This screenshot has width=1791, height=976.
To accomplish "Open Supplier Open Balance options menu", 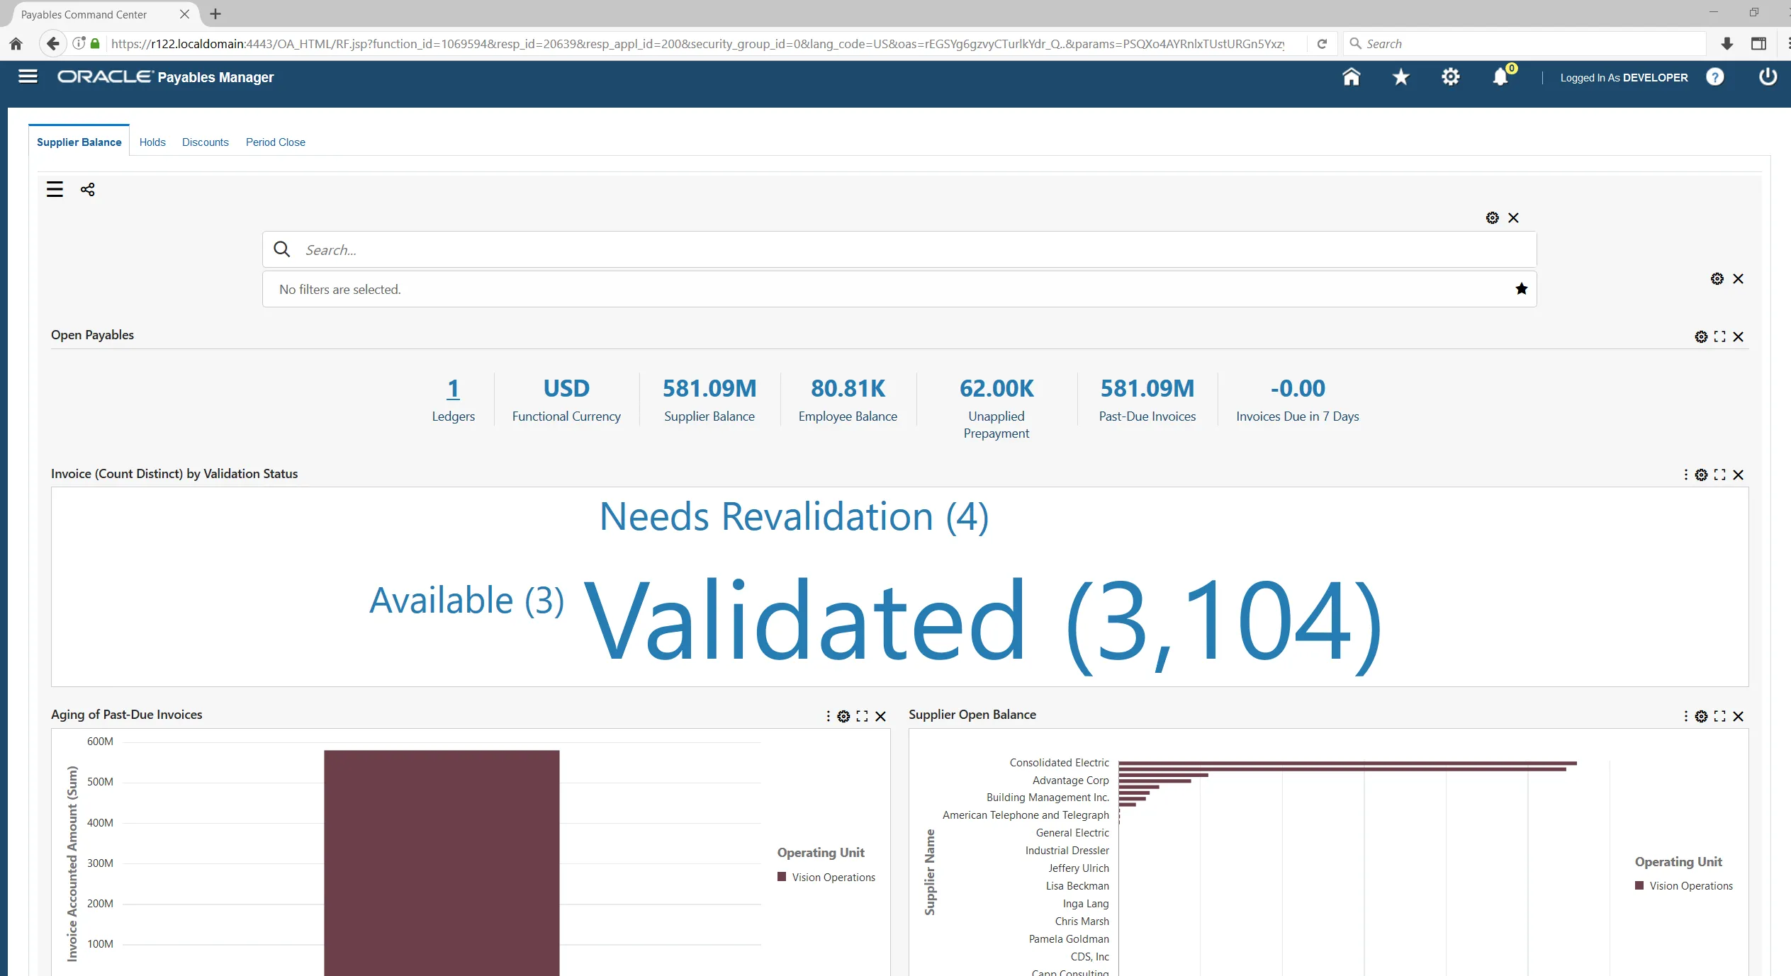I will click(1685, 716).
